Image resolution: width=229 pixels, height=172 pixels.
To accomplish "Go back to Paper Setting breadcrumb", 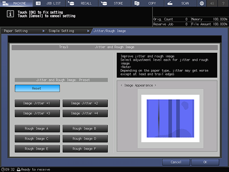I will [23, 31].
